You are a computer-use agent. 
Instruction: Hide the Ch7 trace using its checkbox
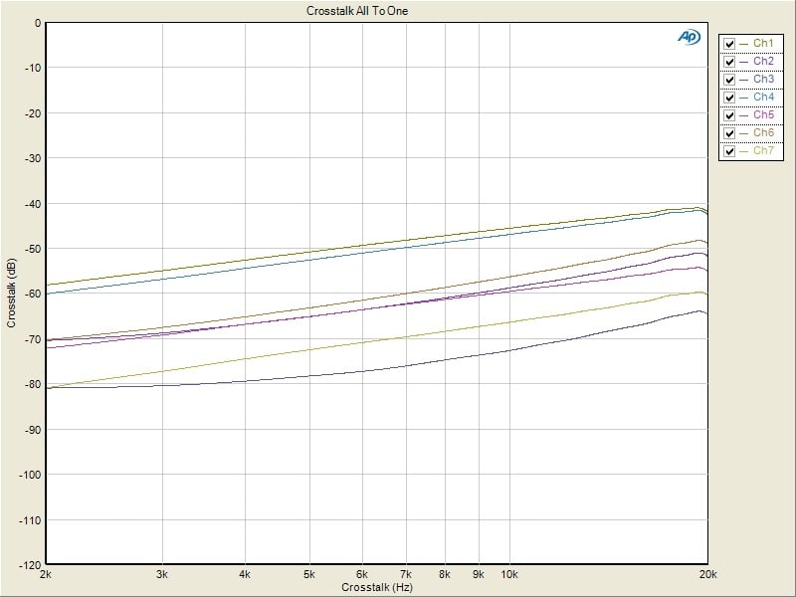[730, 151]
